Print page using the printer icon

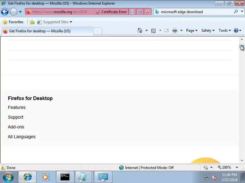[x=175, y=30]
